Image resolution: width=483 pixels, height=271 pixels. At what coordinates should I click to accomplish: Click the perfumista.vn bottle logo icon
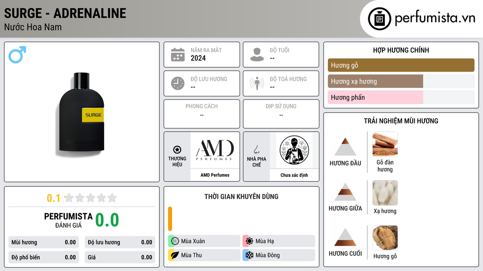tap(379, 19)
